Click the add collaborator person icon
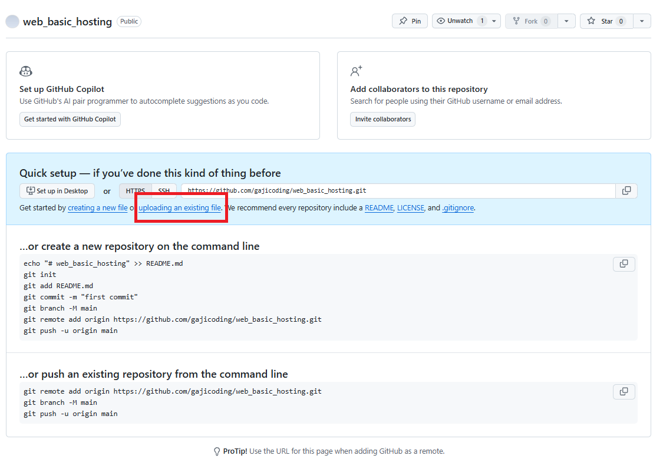This screenshot has height=462, width=663. coord(357,71)
